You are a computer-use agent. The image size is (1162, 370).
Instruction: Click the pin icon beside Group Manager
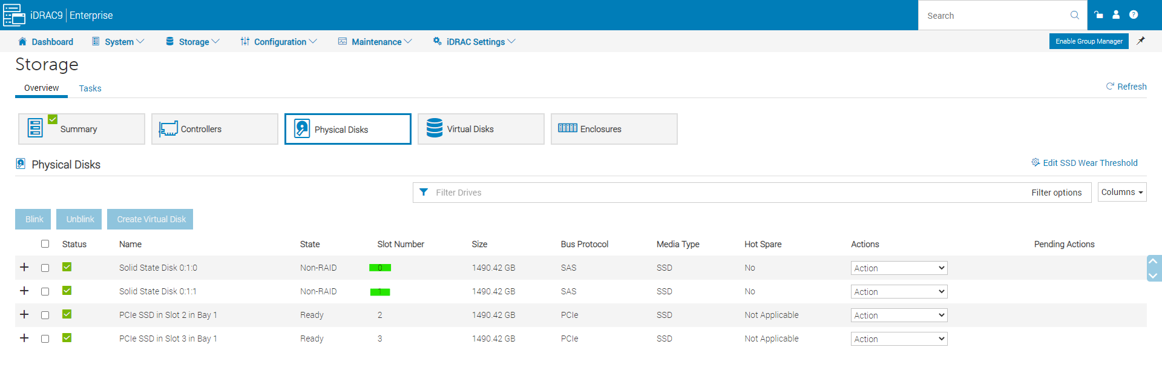coord(1141,41)
